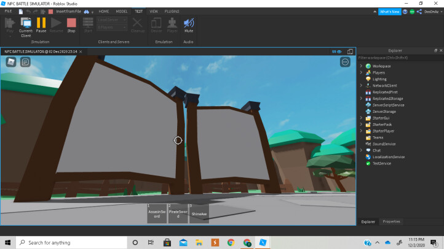Open the PLUGINS tab
This screenshot has height=249, width=444.
click(x=172, y=12)
